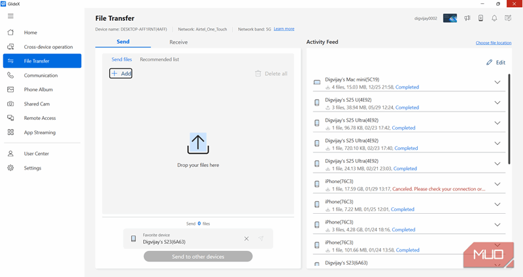Open the mobile app download icon
The image size is (523, 277).
coord(481,18)
